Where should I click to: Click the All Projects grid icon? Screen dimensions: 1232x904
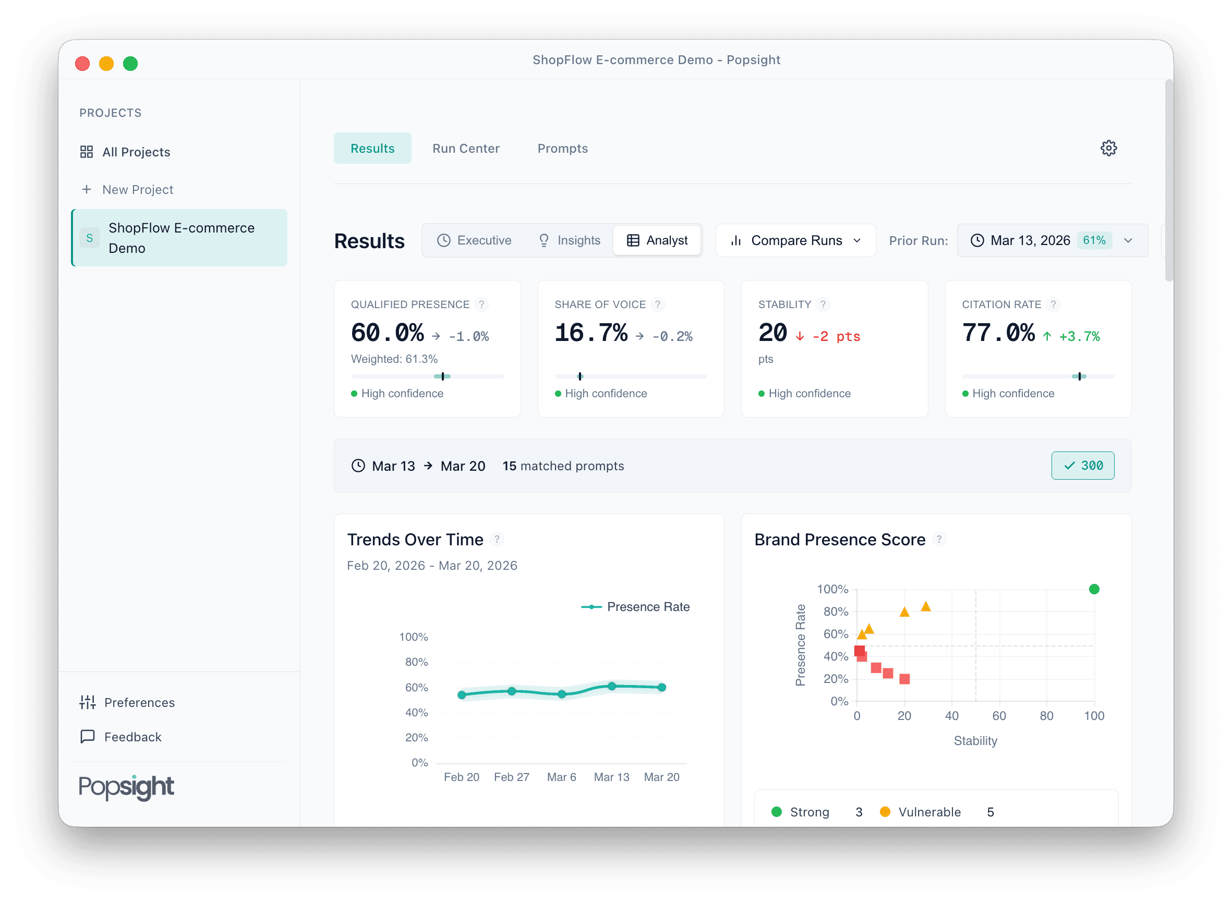click(87, 152)
